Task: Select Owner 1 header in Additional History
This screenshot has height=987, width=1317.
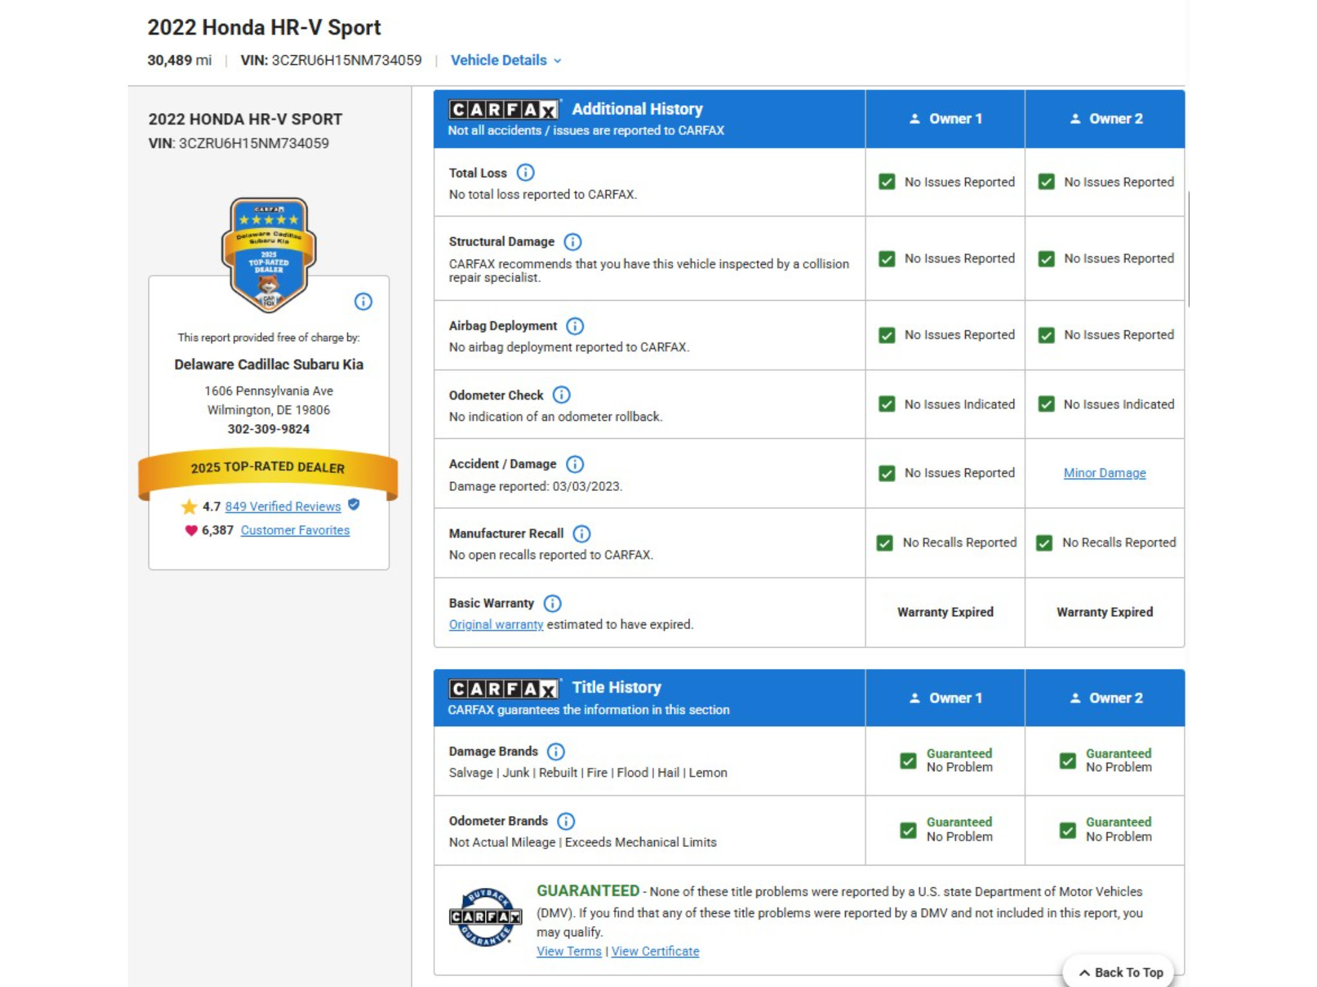Action: pyautogui.click(x=945, y=119)
